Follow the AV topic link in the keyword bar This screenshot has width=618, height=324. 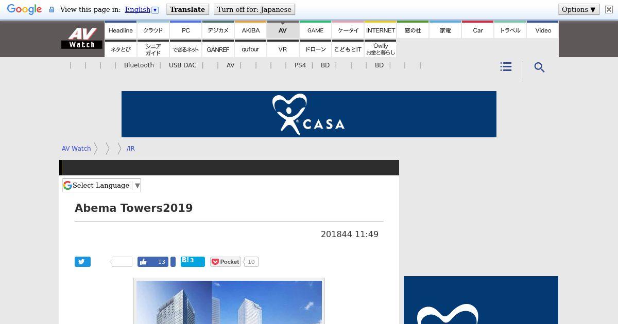pyautogui.click(x=230, y=65)
